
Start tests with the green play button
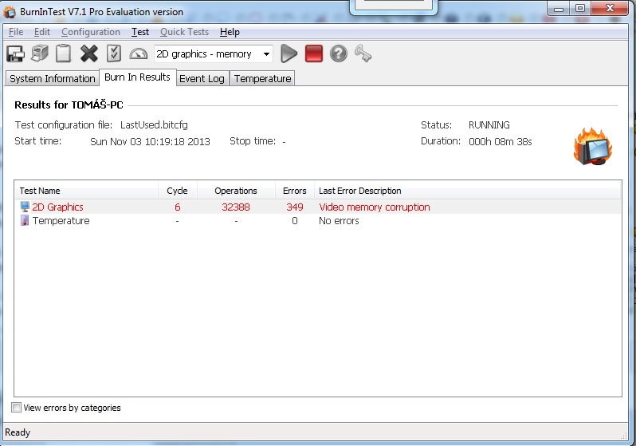(289, 53)
